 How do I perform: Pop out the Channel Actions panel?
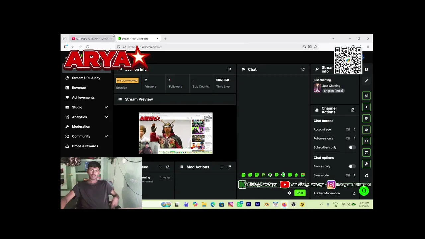tap(352, 110)
